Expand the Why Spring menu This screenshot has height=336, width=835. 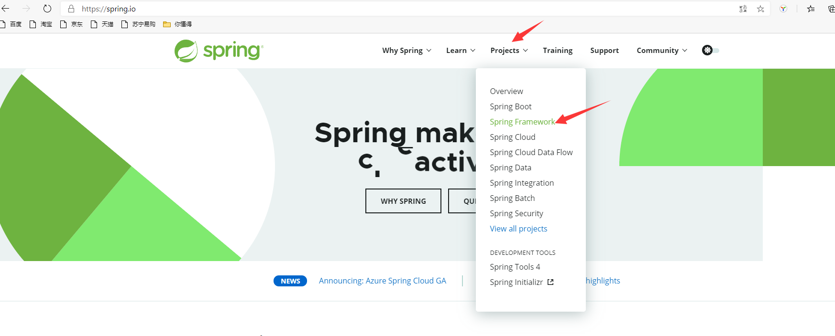(407, 51)
